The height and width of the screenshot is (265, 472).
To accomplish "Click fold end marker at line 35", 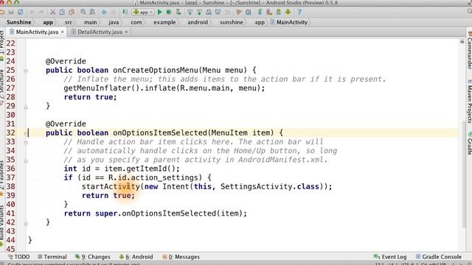I will (26, 160).
